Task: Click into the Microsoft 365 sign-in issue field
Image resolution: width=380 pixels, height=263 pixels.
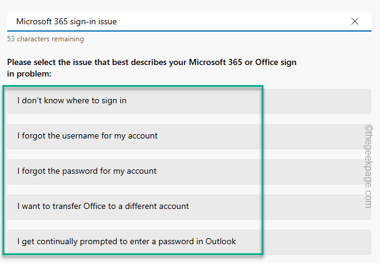Action: [189, 22]
